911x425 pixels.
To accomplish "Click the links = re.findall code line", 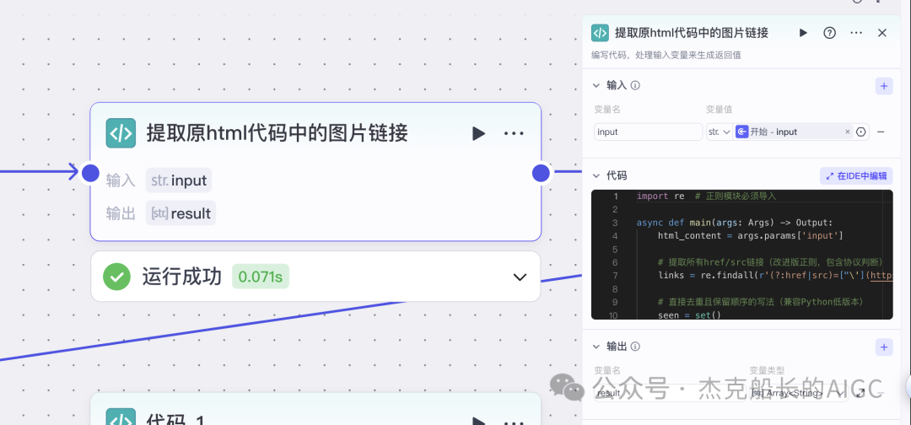I will [x=775, y=275].
